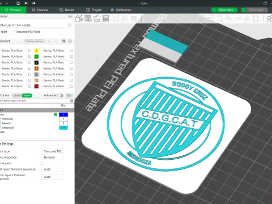Switch to the Device tab
This screenshot has height=204, width=272.
pos(67,10)
